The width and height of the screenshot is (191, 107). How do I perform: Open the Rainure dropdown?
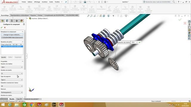pos(12,92)
